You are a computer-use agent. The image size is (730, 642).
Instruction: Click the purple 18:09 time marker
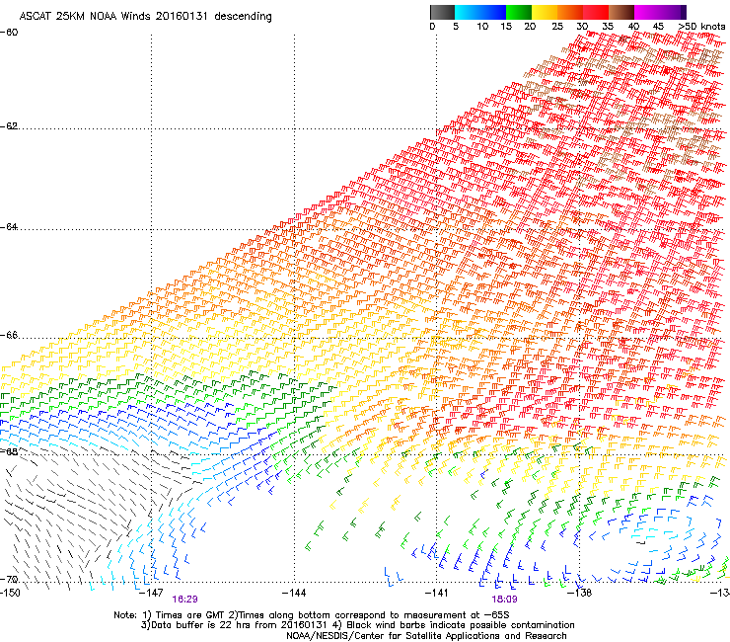[505, 600]
